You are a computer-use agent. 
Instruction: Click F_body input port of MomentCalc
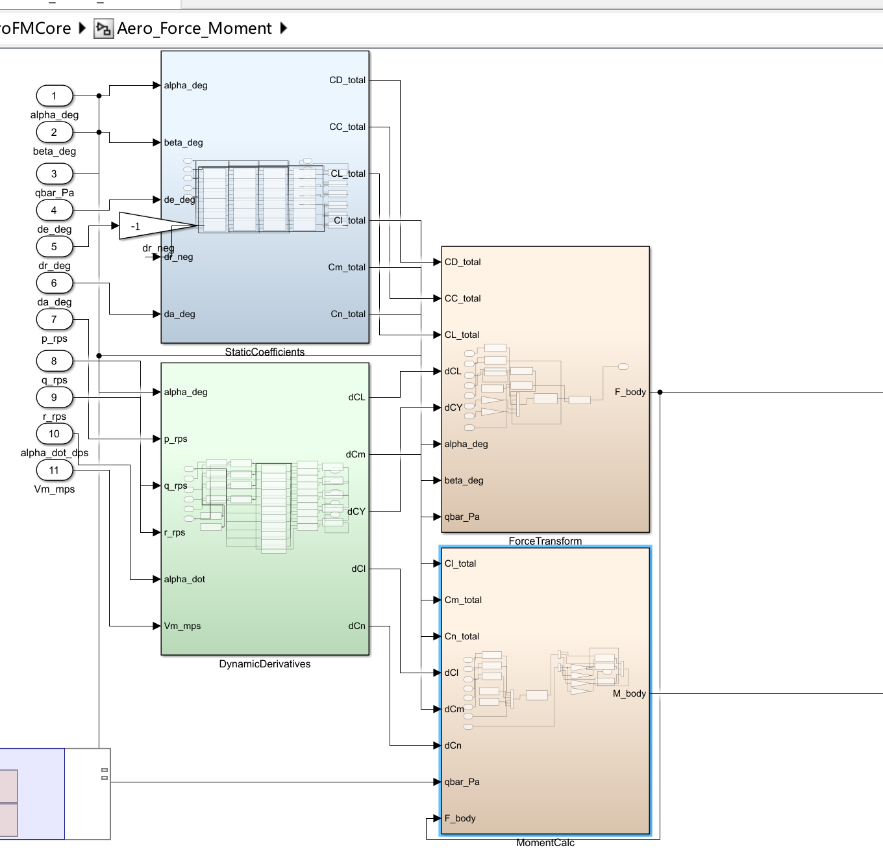(x=460, y=819)
